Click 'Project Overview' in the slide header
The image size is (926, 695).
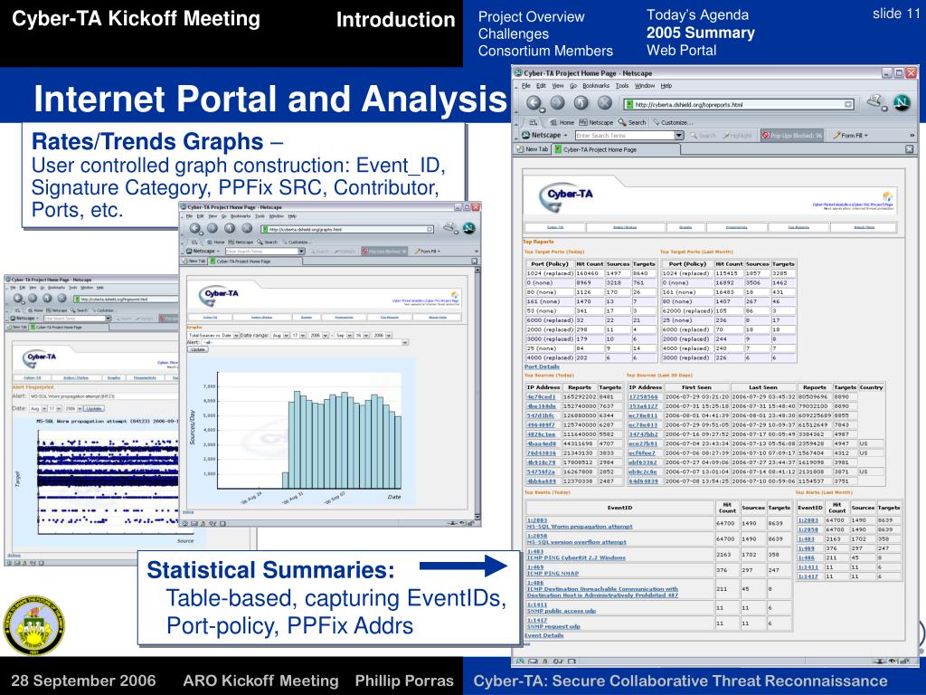click(532, 17)
